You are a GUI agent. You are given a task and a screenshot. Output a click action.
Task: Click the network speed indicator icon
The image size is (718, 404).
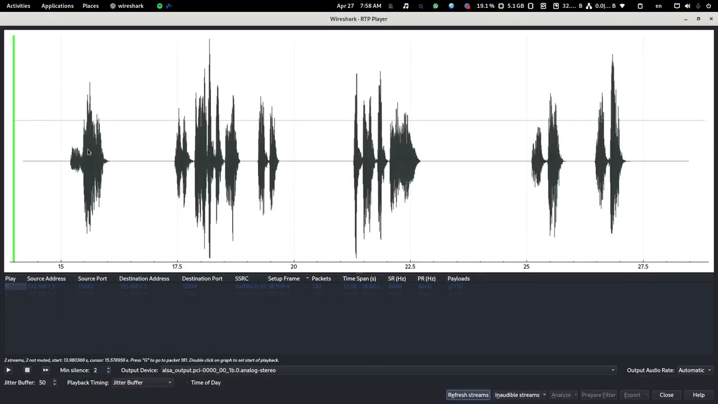tap(588, 6)
